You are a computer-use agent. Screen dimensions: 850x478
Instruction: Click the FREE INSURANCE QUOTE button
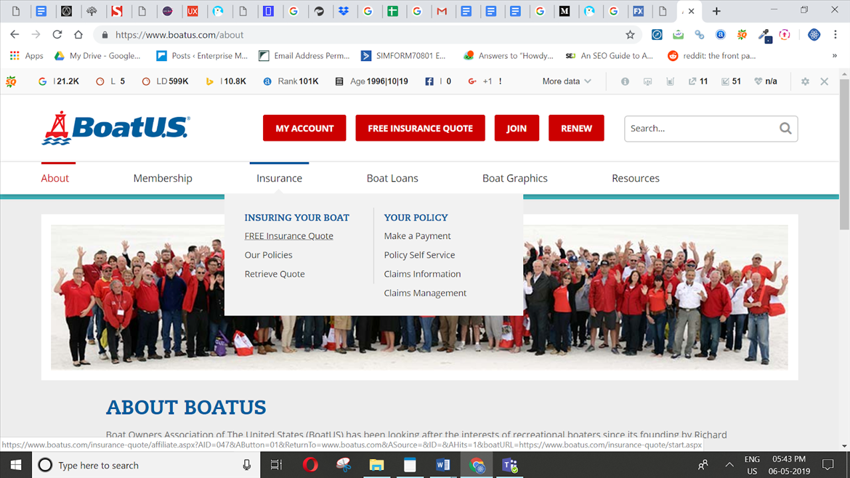[x=420, y=128]
